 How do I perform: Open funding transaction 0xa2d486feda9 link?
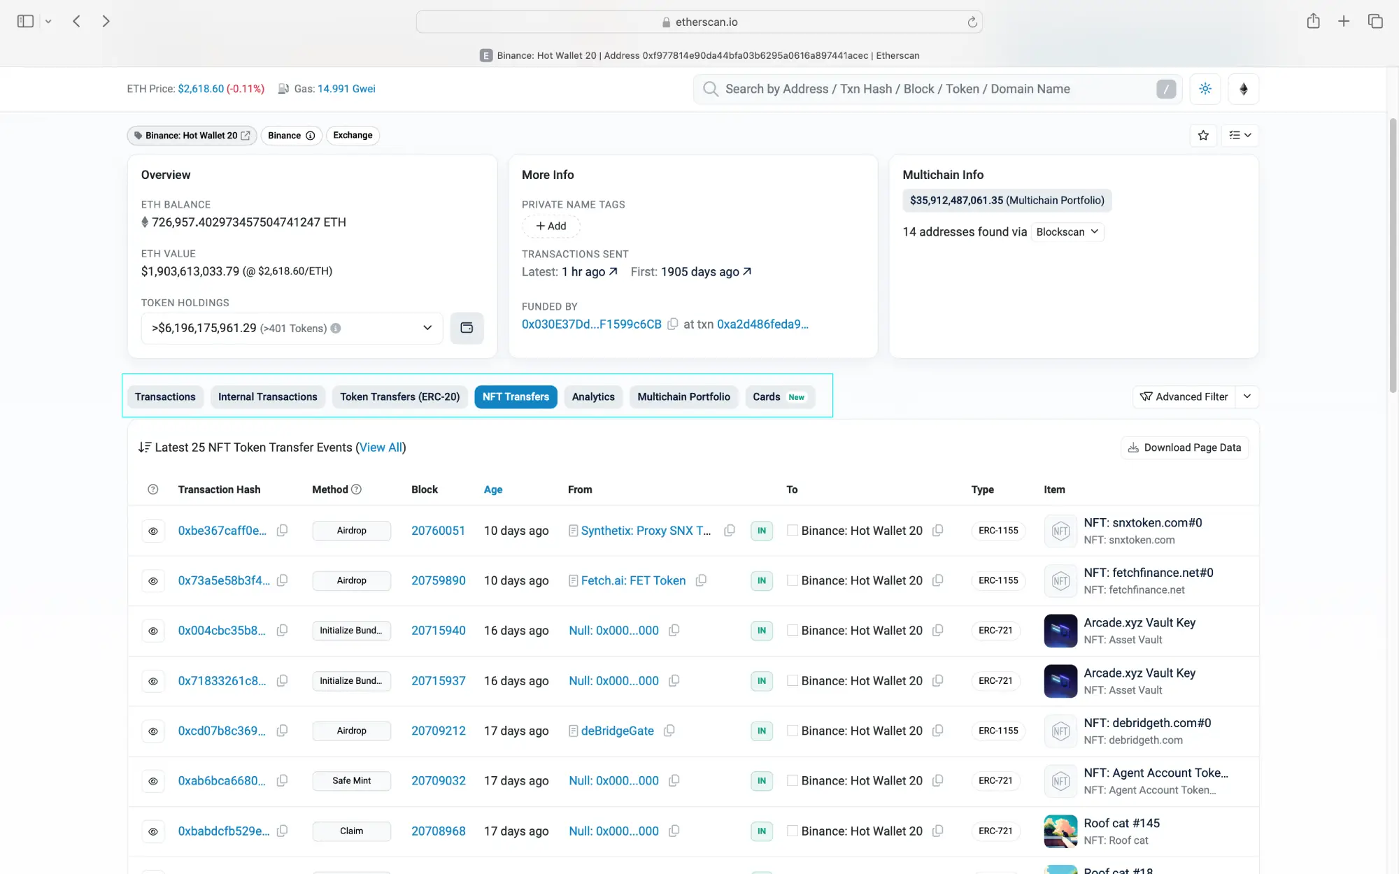click(762, 324)
